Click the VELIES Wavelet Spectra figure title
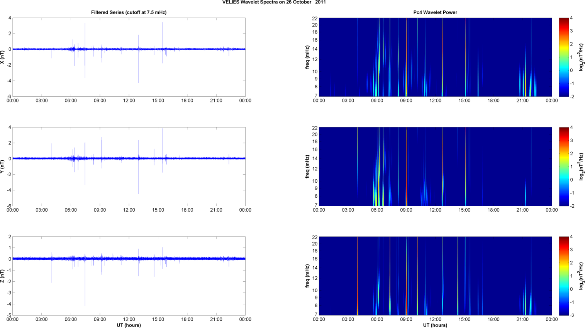The height and width of the screenshot is (328, 585). tap(274, 2)
